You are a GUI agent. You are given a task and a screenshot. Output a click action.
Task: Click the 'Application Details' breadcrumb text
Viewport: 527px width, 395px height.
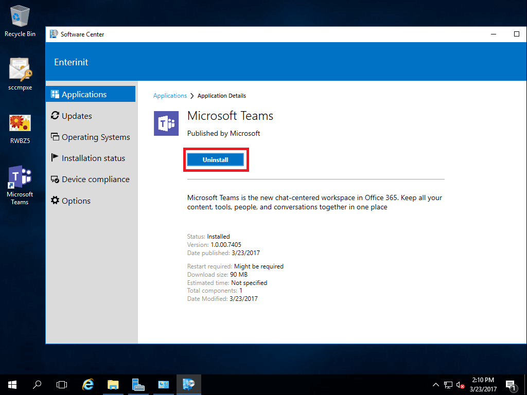click(222, 96)
